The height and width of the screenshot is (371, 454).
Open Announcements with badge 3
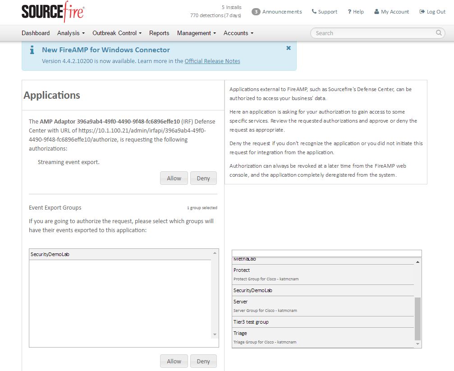[x=277, y=12]
